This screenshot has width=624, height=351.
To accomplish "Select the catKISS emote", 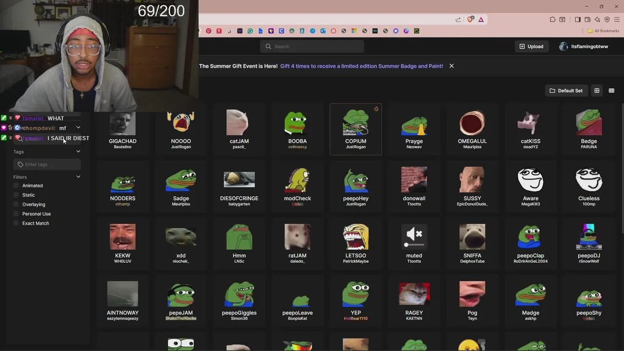I will click(x=530, y=129).
